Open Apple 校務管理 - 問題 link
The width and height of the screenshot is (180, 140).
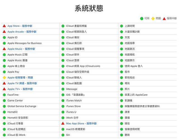pyautogui.click(x=20, y=78)
